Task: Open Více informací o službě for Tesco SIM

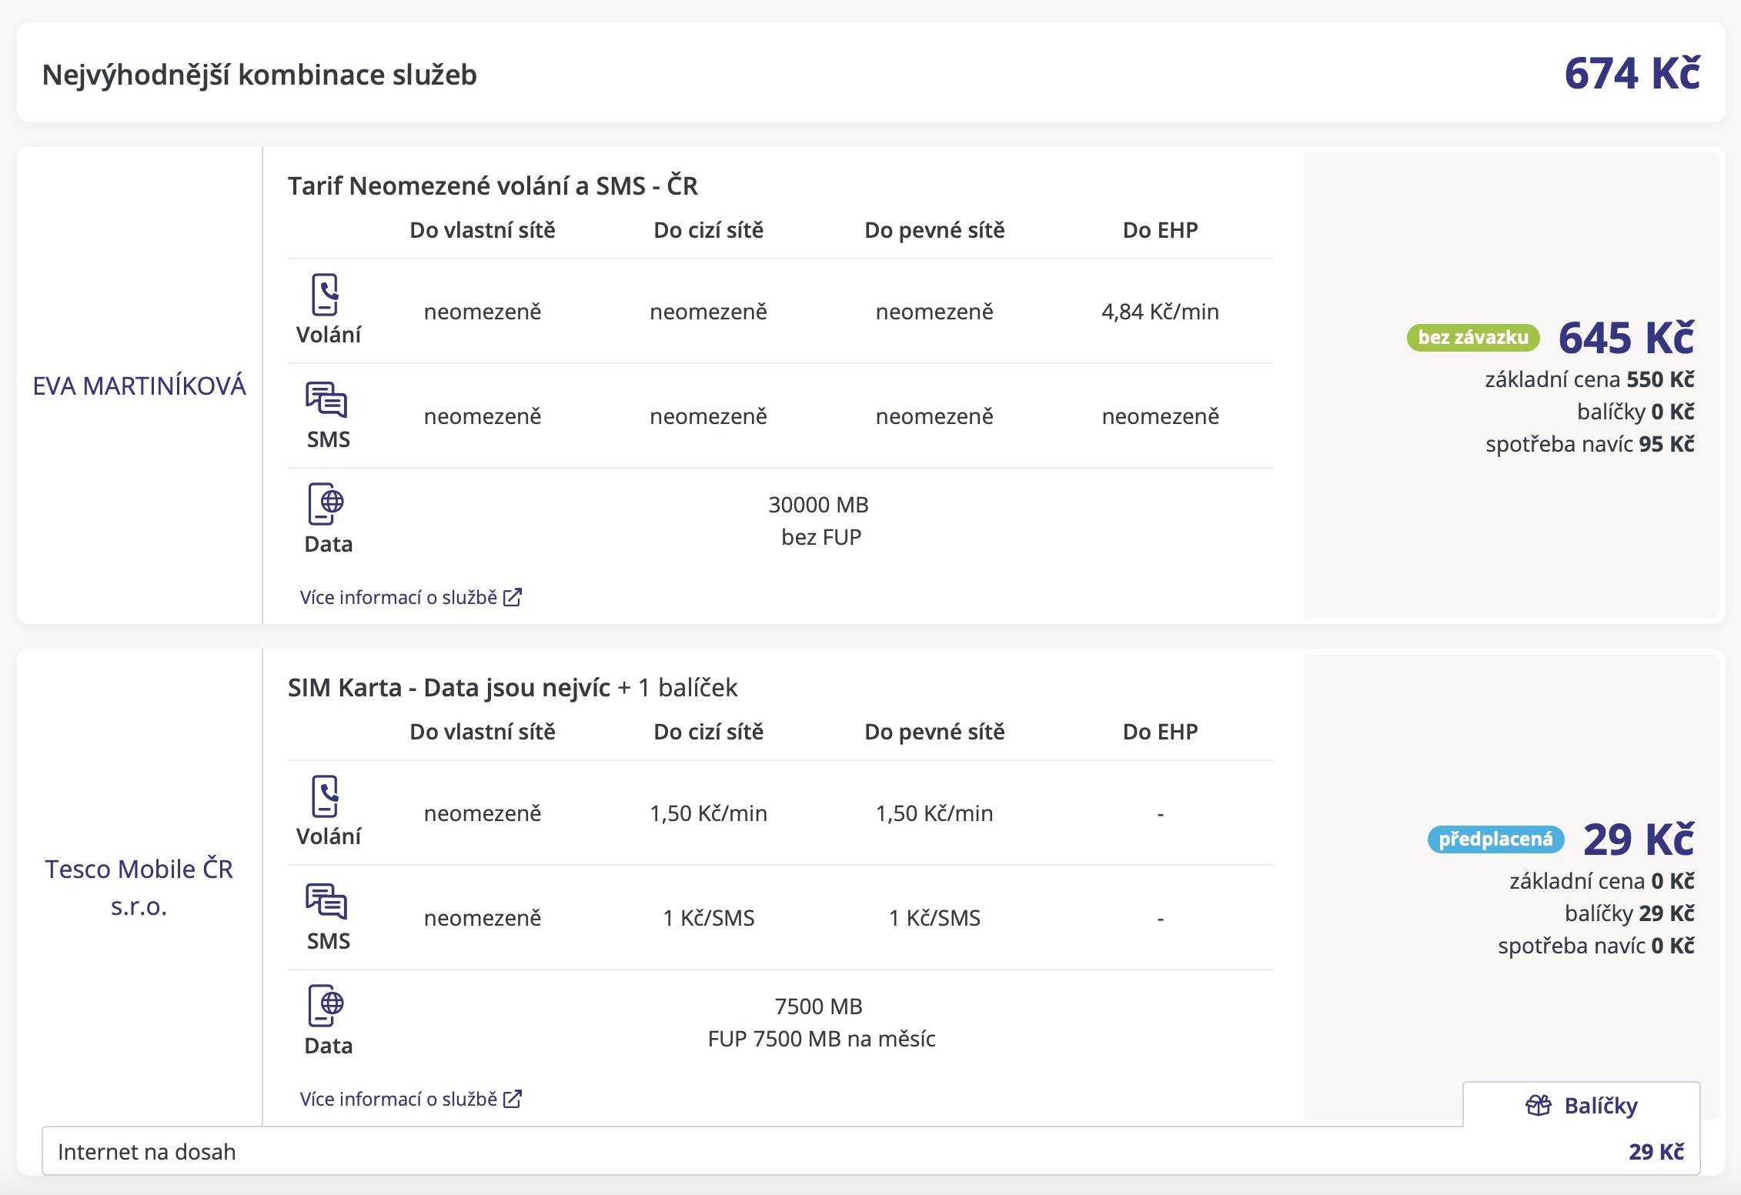Action: 399,1100
